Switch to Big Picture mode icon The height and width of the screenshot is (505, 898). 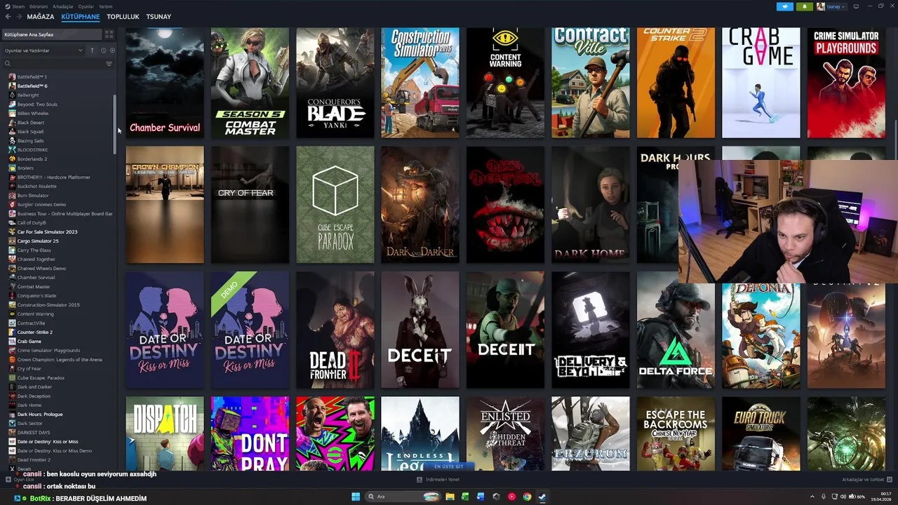856,6
